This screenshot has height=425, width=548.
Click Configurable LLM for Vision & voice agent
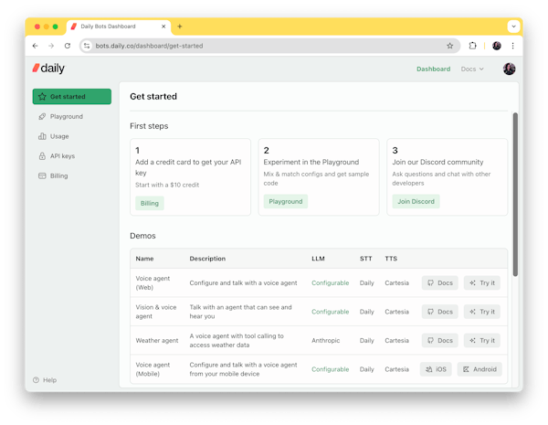tap(331, 312)
